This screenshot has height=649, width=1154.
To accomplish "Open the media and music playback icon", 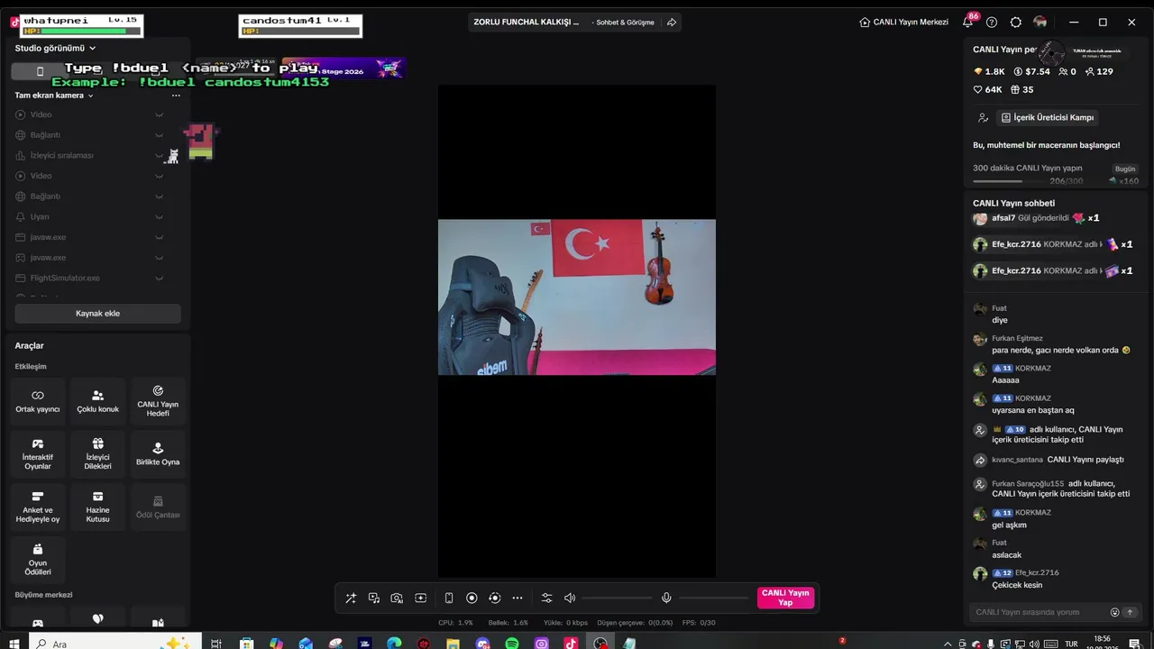I will (x=374, y=598).
